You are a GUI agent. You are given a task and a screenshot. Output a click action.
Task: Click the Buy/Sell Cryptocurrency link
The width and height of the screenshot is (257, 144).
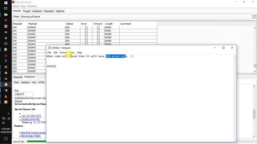pyautogui.click(x=34, y=132)
